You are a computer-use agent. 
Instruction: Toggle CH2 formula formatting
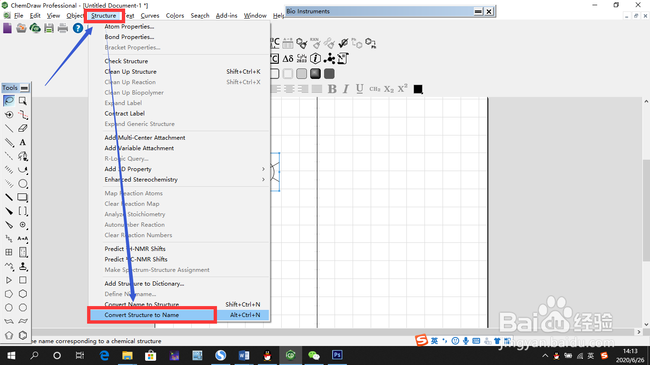[x=375, y=89]
